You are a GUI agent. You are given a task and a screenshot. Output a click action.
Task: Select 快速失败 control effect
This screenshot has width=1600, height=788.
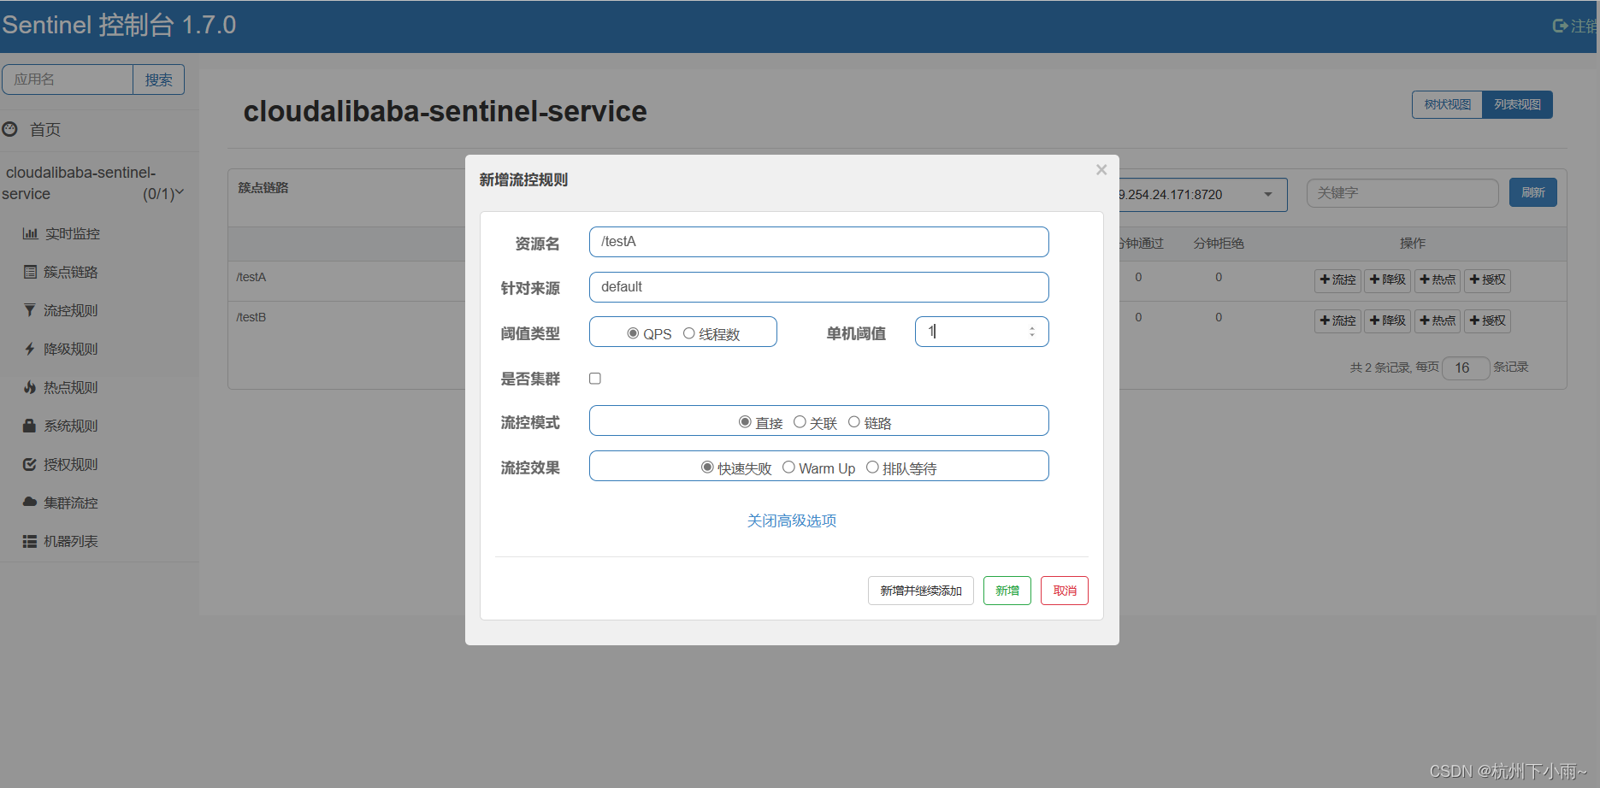click(707, 468)
